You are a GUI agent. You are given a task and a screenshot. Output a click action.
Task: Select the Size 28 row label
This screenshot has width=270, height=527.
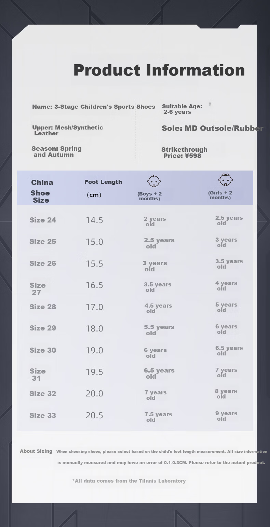pyautogui.click(x=43, y=307)
